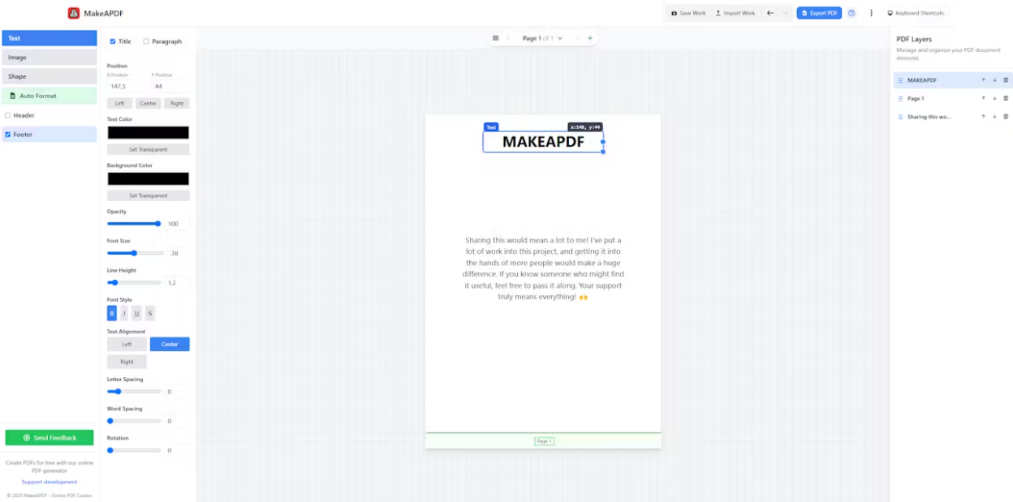Click the redo forward arrow in toolbar
The height and width of the screenshot is (502, 1013).
[785, 13]
